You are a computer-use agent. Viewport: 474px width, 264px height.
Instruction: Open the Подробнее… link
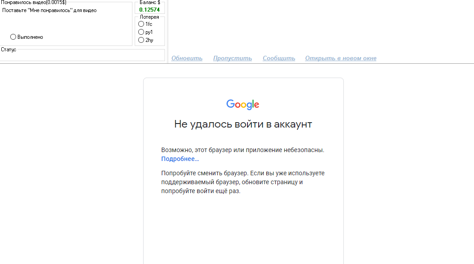pyautogui.click(x=180, y=159)
